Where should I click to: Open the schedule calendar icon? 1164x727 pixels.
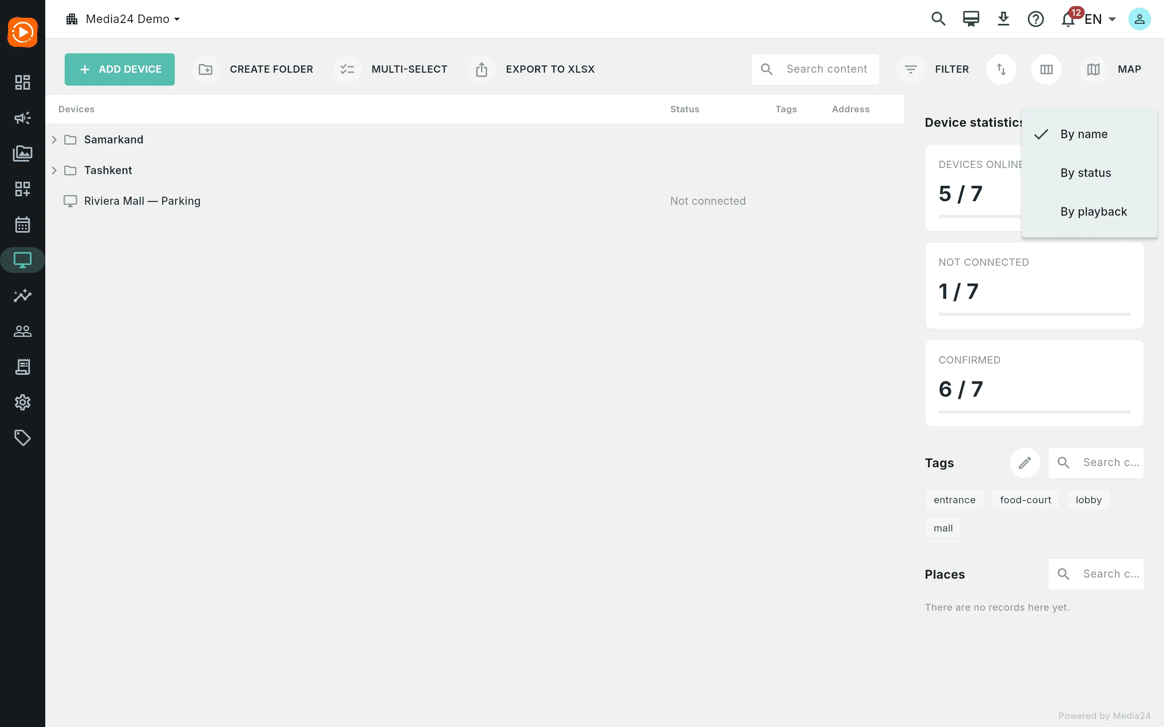pyautogui.click(x=23, y=225)
